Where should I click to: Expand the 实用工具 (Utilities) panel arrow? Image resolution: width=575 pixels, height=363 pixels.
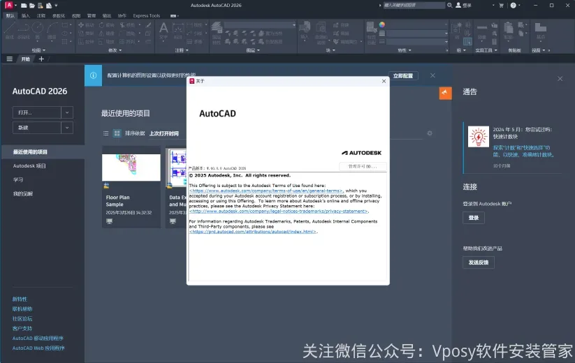pos(496,50)
